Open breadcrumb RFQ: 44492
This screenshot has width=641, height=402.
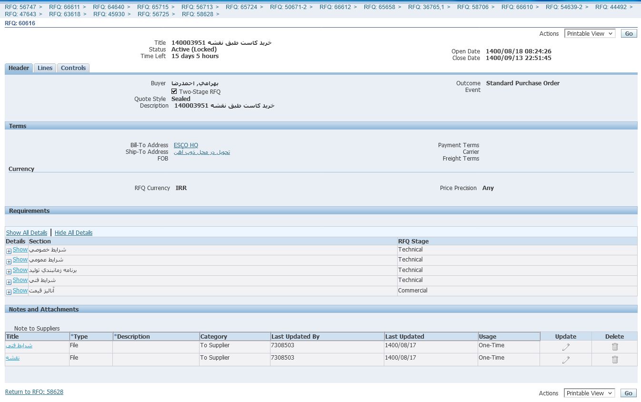coord(611,7)
